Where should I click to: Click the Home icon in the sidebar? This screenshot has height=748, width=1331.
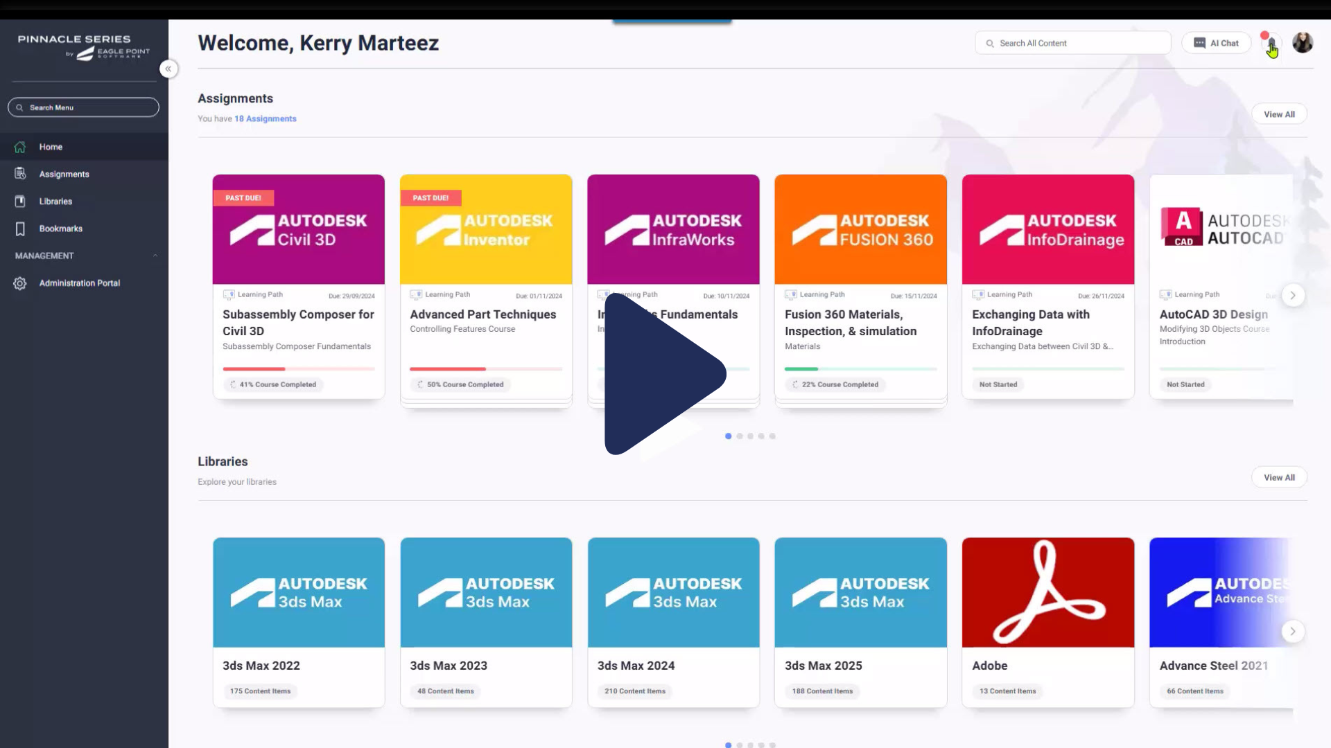pos(20,147)
